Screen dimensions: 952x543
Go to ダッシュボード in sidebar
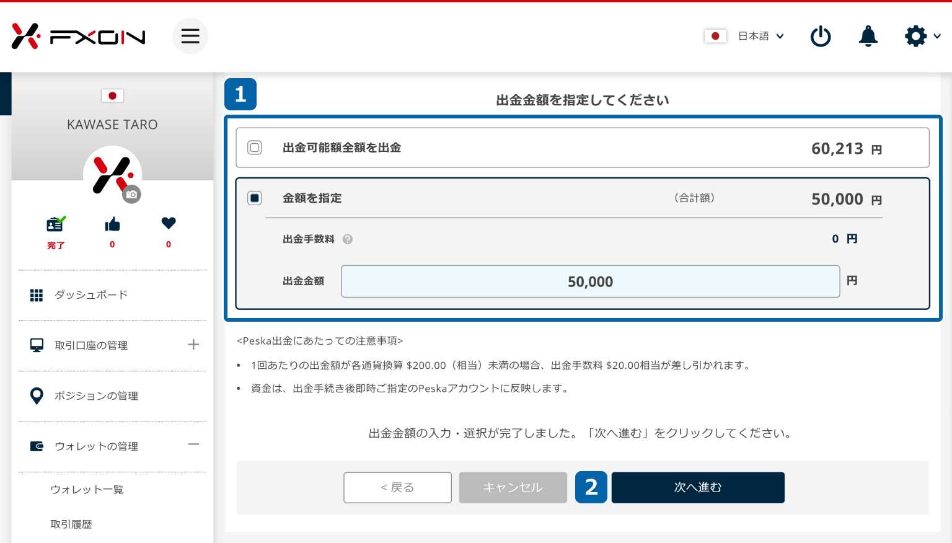[x=90, y=295]
